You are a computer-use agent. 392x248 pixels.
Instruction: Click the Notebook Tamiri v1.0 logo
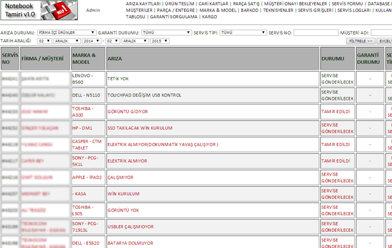click(x=39, y=10)
